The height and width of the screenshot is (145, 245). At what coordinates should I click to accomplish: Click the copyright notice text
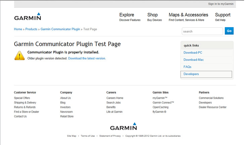153,136
